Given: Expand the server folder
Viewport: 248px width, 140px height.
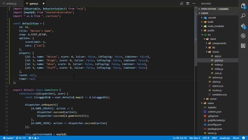Looking at the screenshot, I should point(213,99).
